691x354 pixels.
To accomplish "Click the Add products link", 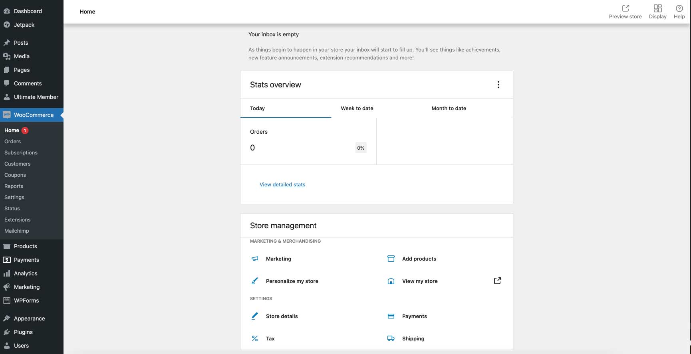I will click(x=419, y=259).
